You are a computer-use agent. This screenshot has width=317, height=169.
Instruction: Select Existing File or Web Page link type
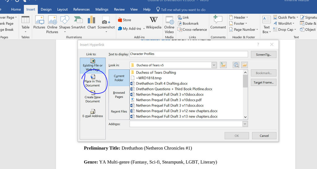(93, 65)
